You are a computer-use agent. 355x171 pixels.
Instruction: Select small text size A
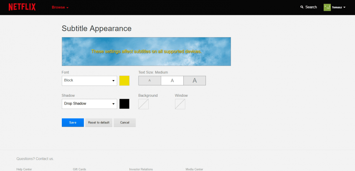click(150, 80)
